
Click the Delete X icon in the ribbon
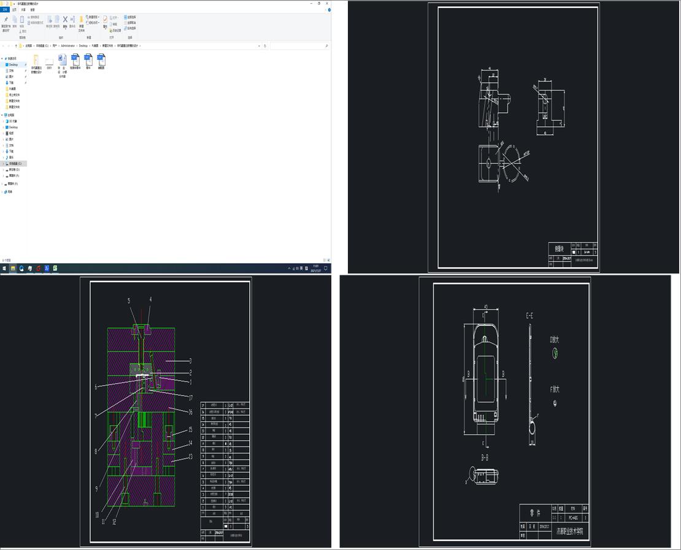coord(65,20)
